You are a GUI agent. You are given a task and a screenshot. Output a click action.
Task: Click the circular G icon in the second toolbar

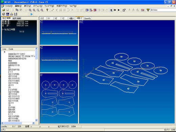[x=4, y=14]
